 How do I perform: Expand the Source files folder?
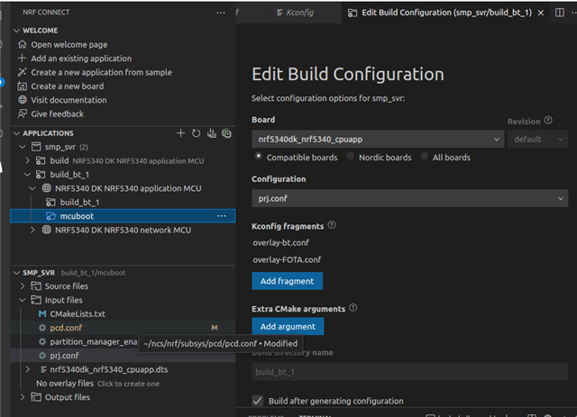(22, 286)
